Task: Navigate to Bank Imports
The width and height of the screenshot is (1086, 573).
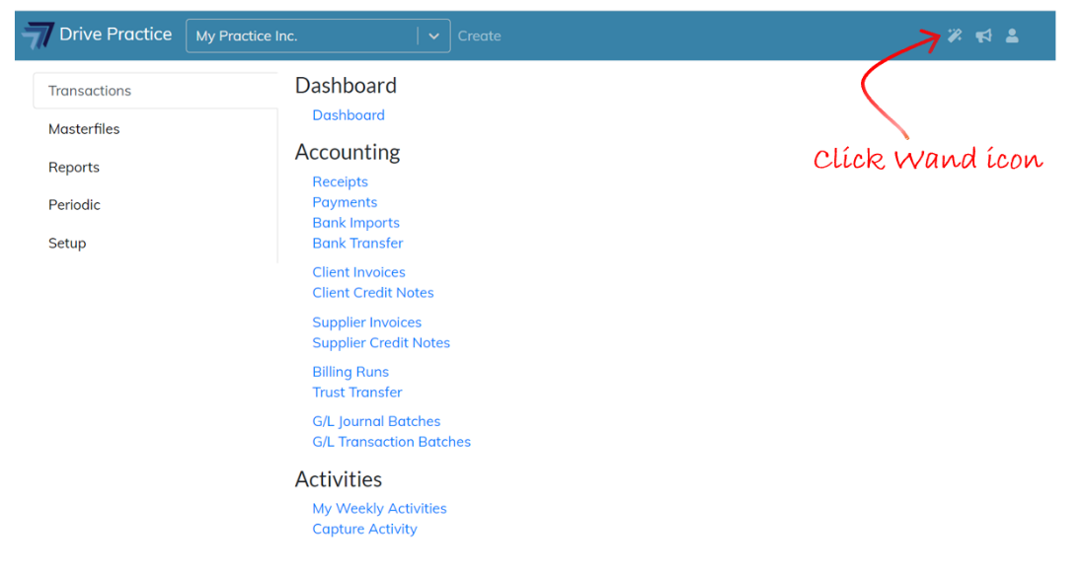Action: pyautogui.click(x=355, y=223)
